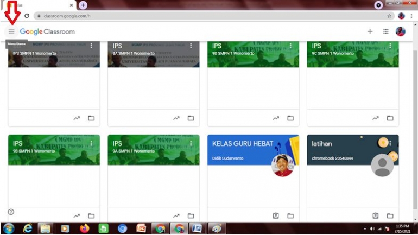
Task: Open gradebook icon on 9B SMPN 1 Wonomerto card
Action: (x=77, y=215)
